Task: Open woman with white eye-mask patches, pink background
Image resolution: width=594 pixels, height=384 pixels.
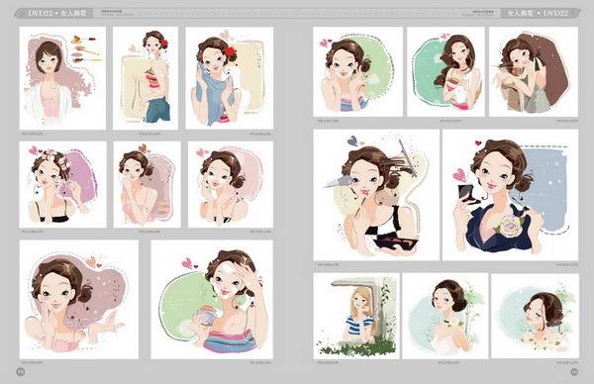Action: pos(231,184)
